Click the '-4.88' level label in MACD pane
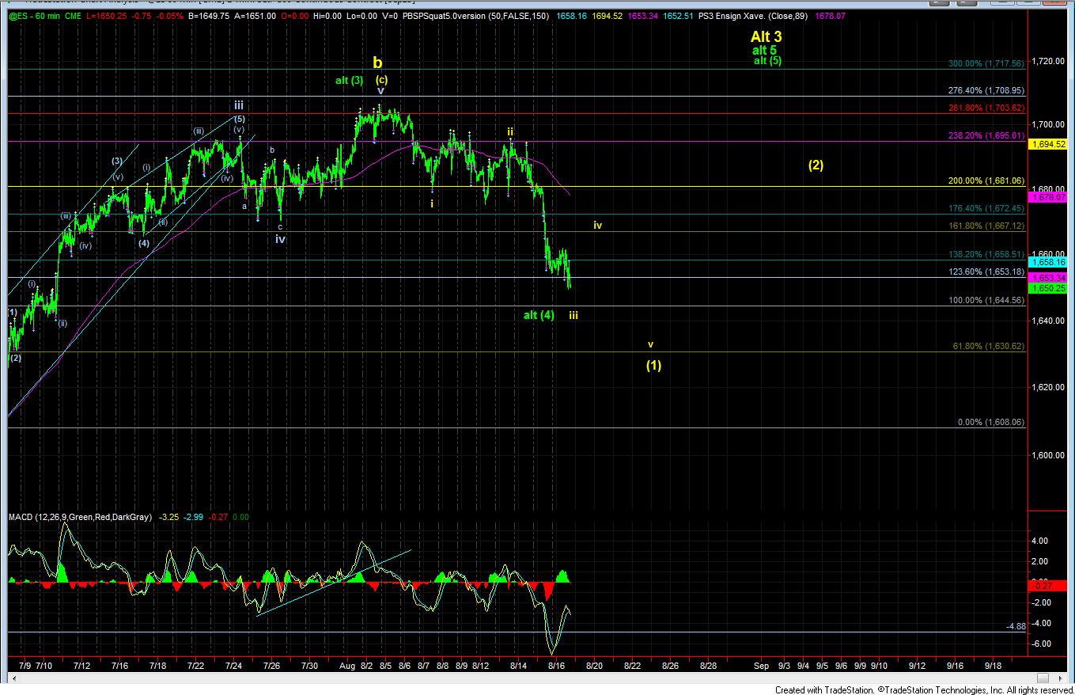Screen dimensions: 1075x695 point(1016,627)
